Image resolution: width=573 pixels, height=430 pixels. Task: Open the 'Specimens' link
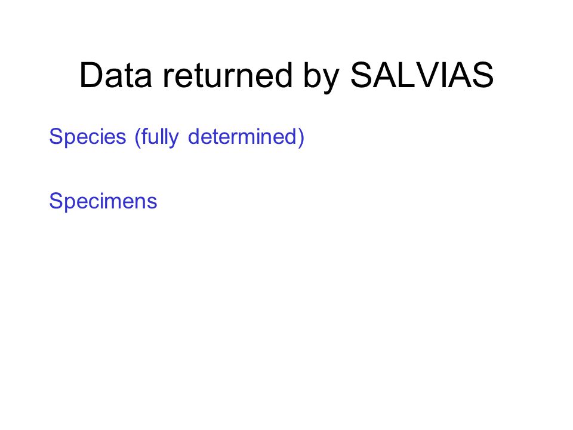[103, 201]
